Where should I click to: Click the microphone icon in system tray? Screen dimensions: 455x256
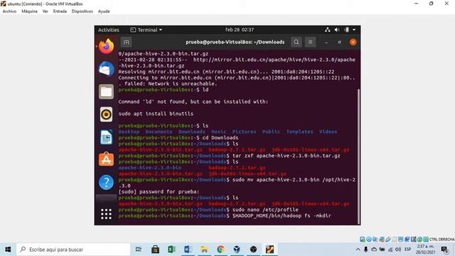coord(366,250)
